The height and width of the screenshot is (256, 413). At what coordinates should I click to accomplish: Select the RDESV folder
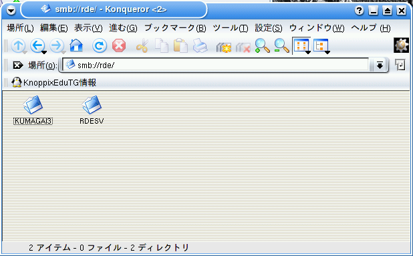[92, 110]
